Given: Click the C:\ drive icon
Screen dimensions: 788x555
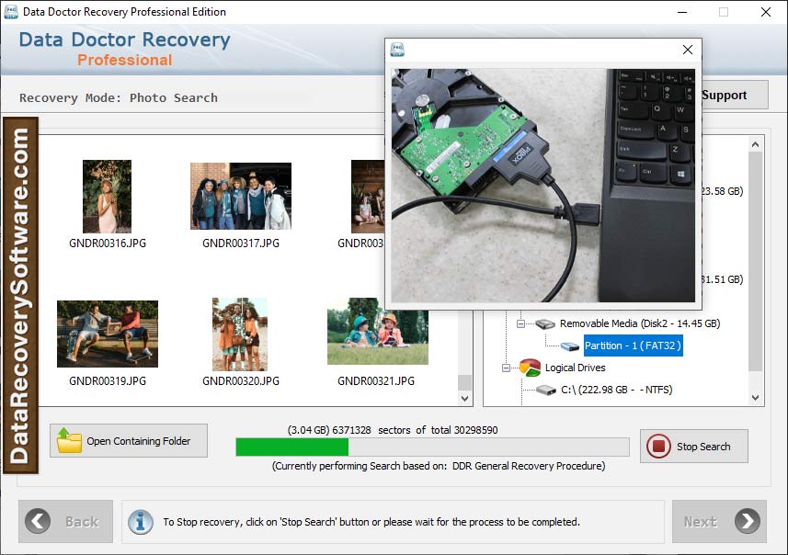Looking at the screenshot, I should (x=546, y=391).
